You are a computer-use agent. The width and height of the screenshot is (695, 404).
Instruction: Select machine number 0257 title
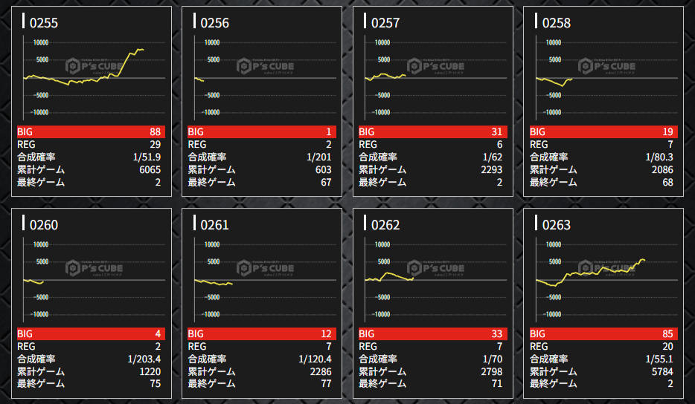tap(385, 23)
